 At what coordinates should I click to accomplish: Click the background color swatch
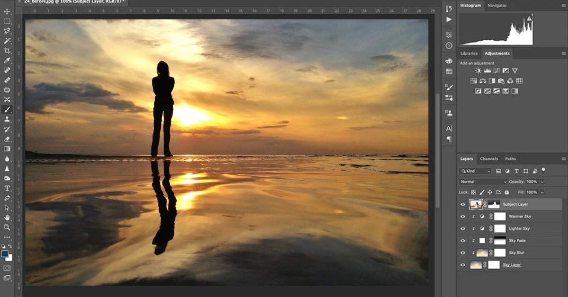(9, 258)
